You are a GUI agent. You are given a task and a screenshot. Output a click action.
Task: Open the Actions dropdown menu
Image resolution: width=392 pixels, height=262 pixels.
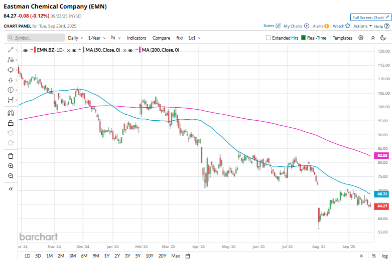point(362,26)
